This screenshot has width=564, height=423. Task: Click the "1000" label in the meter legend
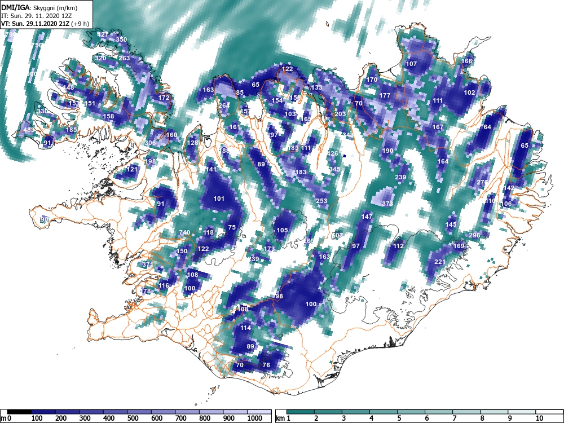pyautogui.click(x=255, y=418)
